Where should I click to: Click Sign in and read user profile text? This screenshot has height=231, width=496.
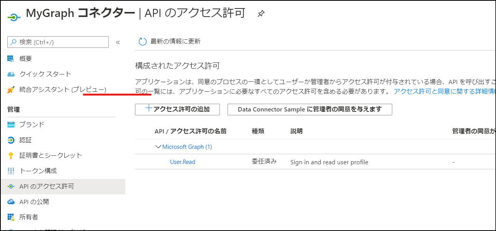329,162
